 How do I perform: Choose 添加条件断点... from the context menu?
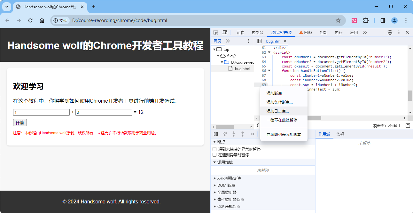[x=284, y=102]
